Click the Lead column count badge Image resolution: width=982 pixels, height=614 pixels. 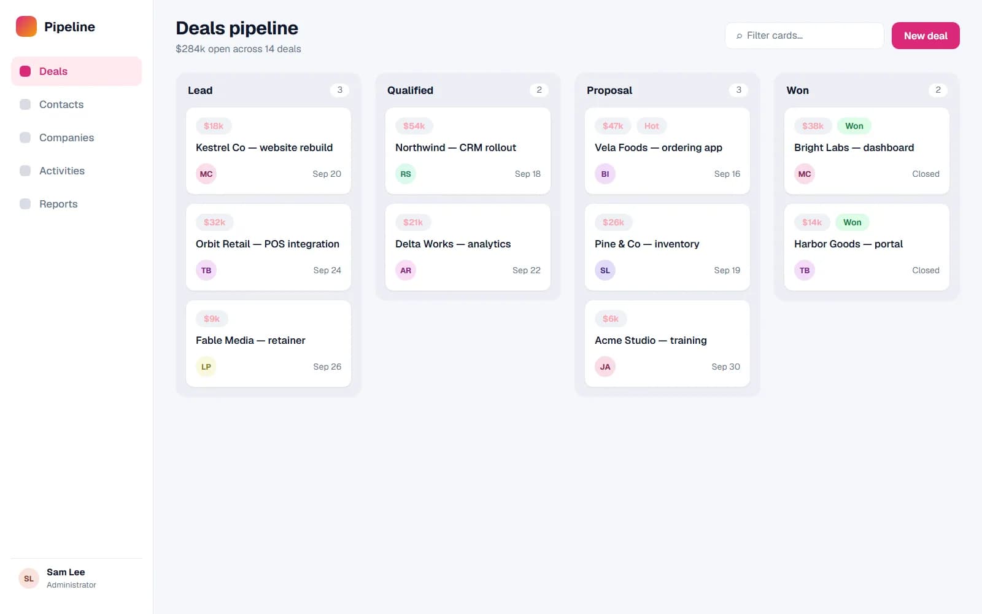click(340, 90)
